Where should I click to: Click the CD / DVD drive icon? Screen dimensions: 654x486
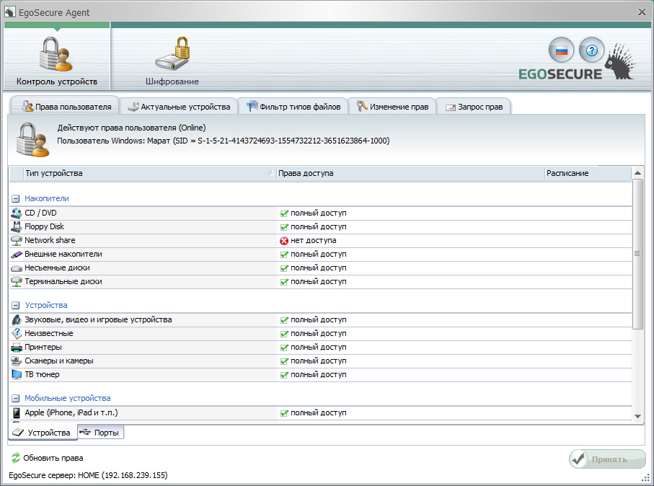point(17,213)
